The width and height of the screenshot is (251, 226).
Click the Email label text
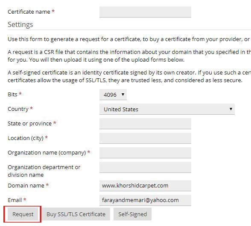15,200
